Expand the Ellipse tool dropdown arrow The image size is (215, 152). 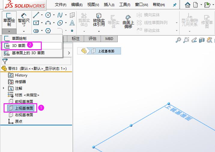click(x=66, y=23)
